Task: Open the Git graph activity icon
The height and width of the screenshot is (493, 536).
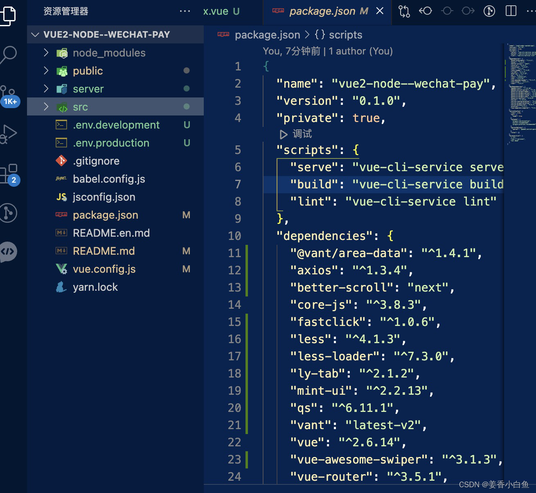Action: point(8,213)
